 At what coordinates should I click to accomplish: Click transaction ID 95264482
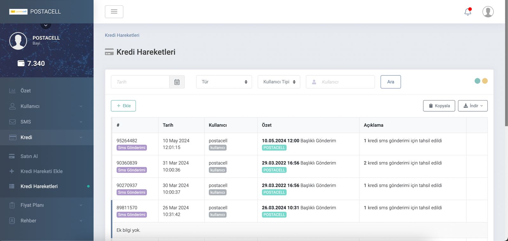pos(127,141)
